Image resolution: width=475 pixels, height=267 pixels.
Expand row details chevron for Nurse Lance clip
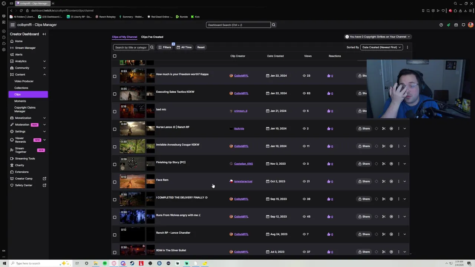(x=404, y=129)
